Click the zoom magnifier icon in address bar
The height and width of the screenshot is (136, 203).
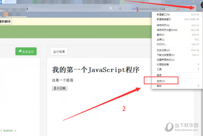click(x=111, y=8)
